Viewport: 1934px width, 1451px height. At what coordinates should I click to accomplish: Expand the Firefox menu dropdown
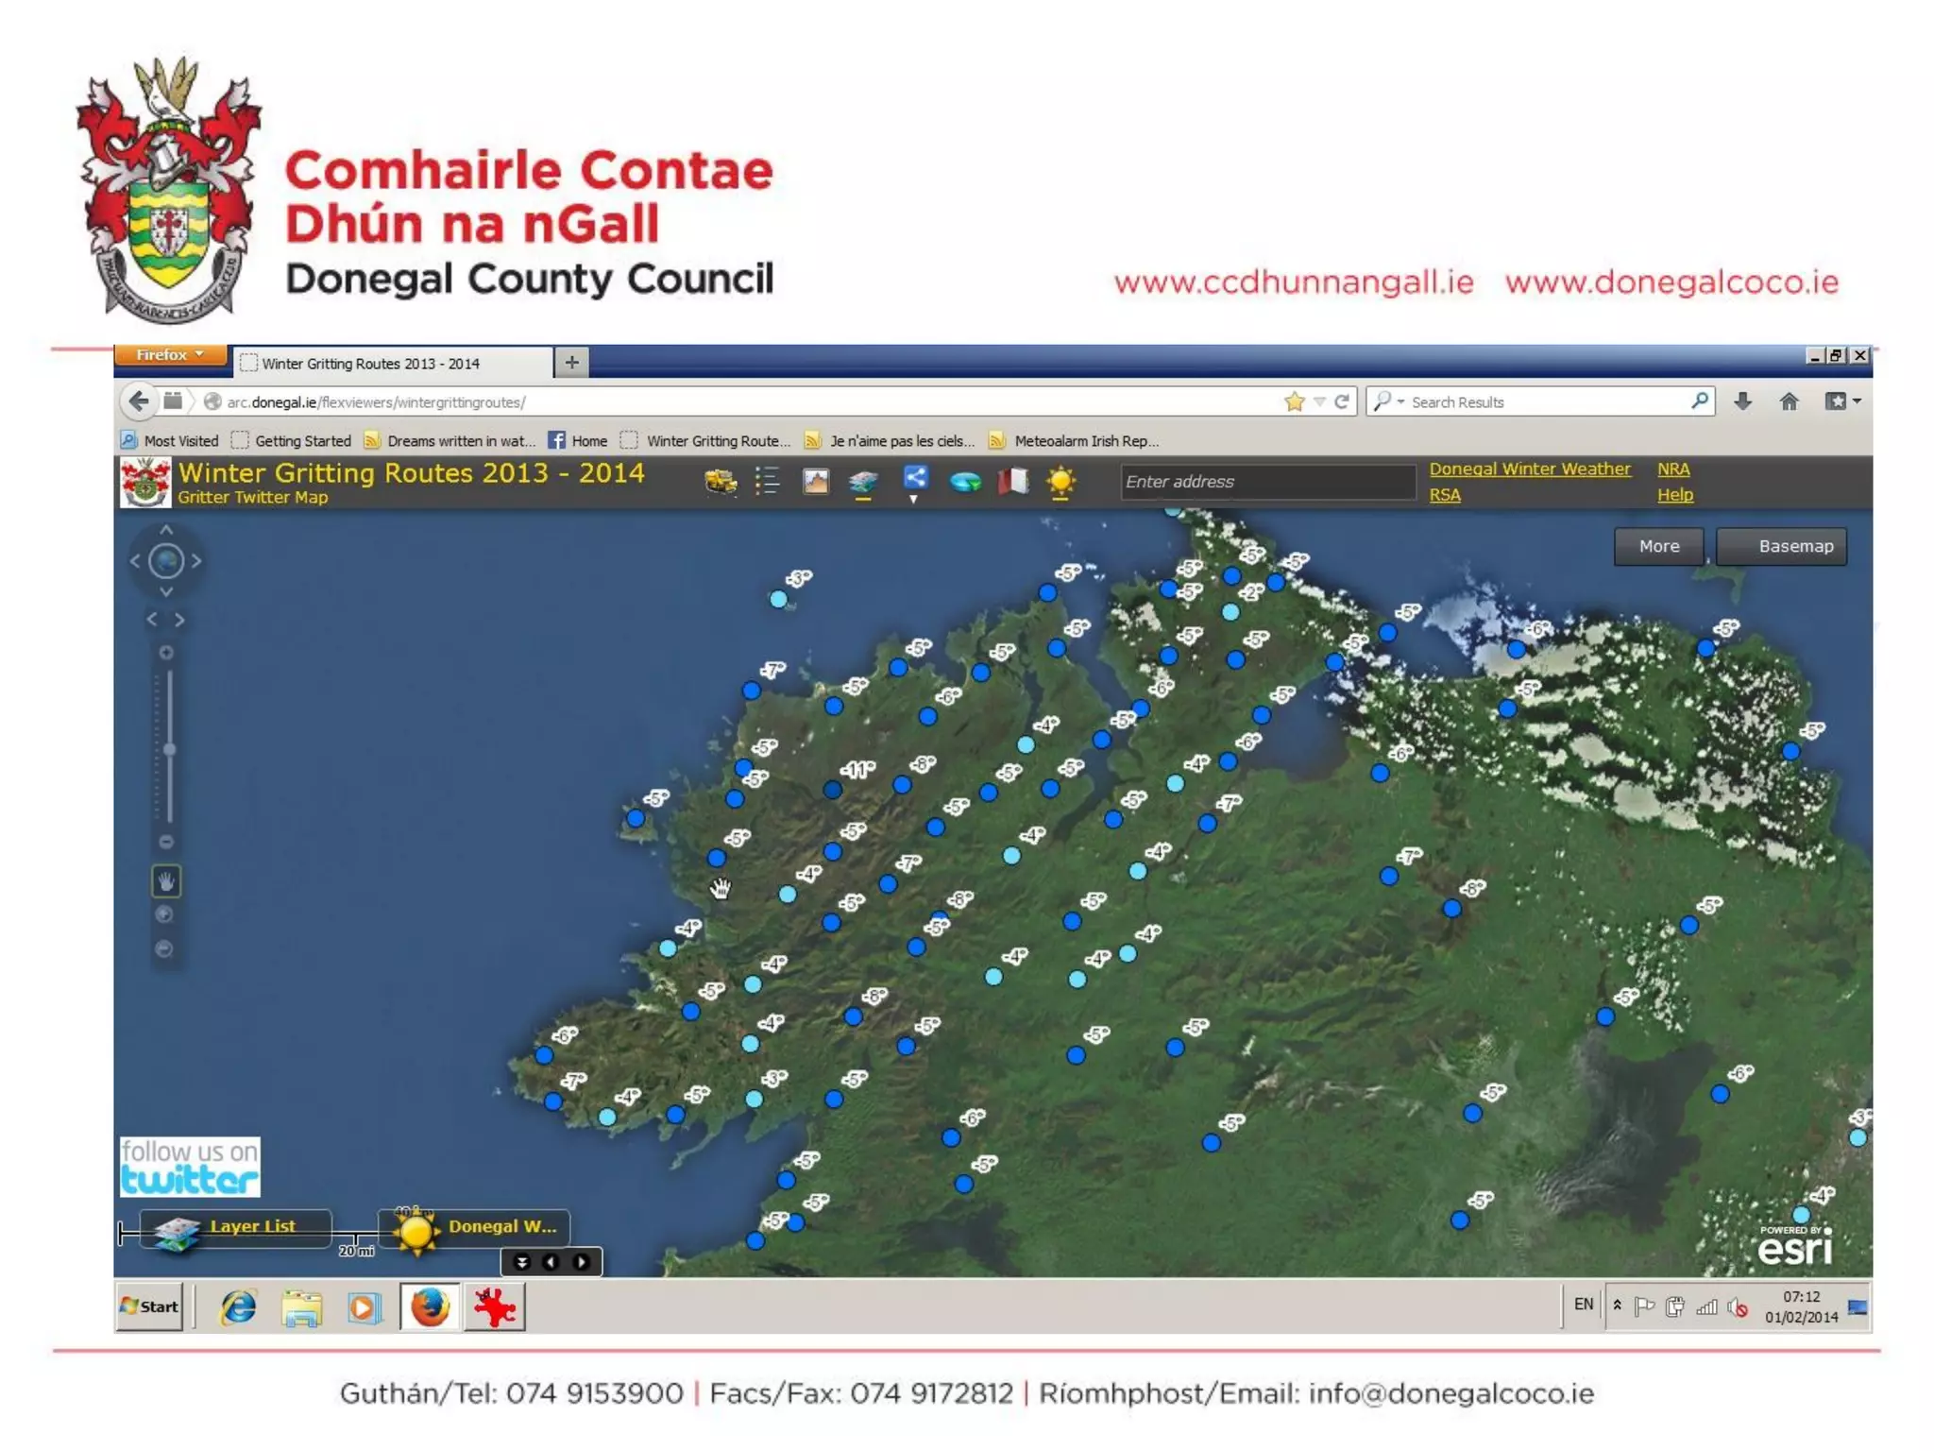pos(170,355)
